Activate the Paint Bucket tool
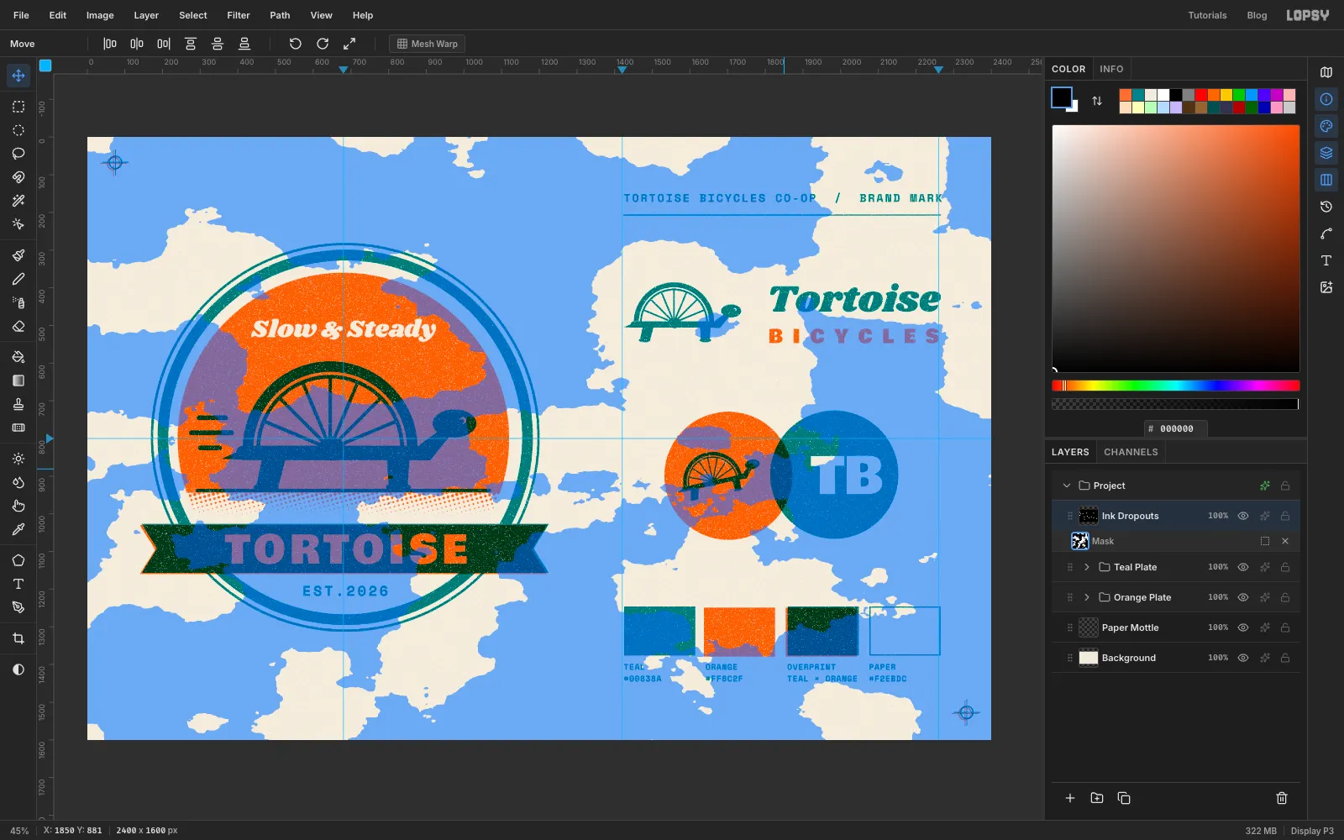Screen dimensions: 1344x840 pos(18,357)
